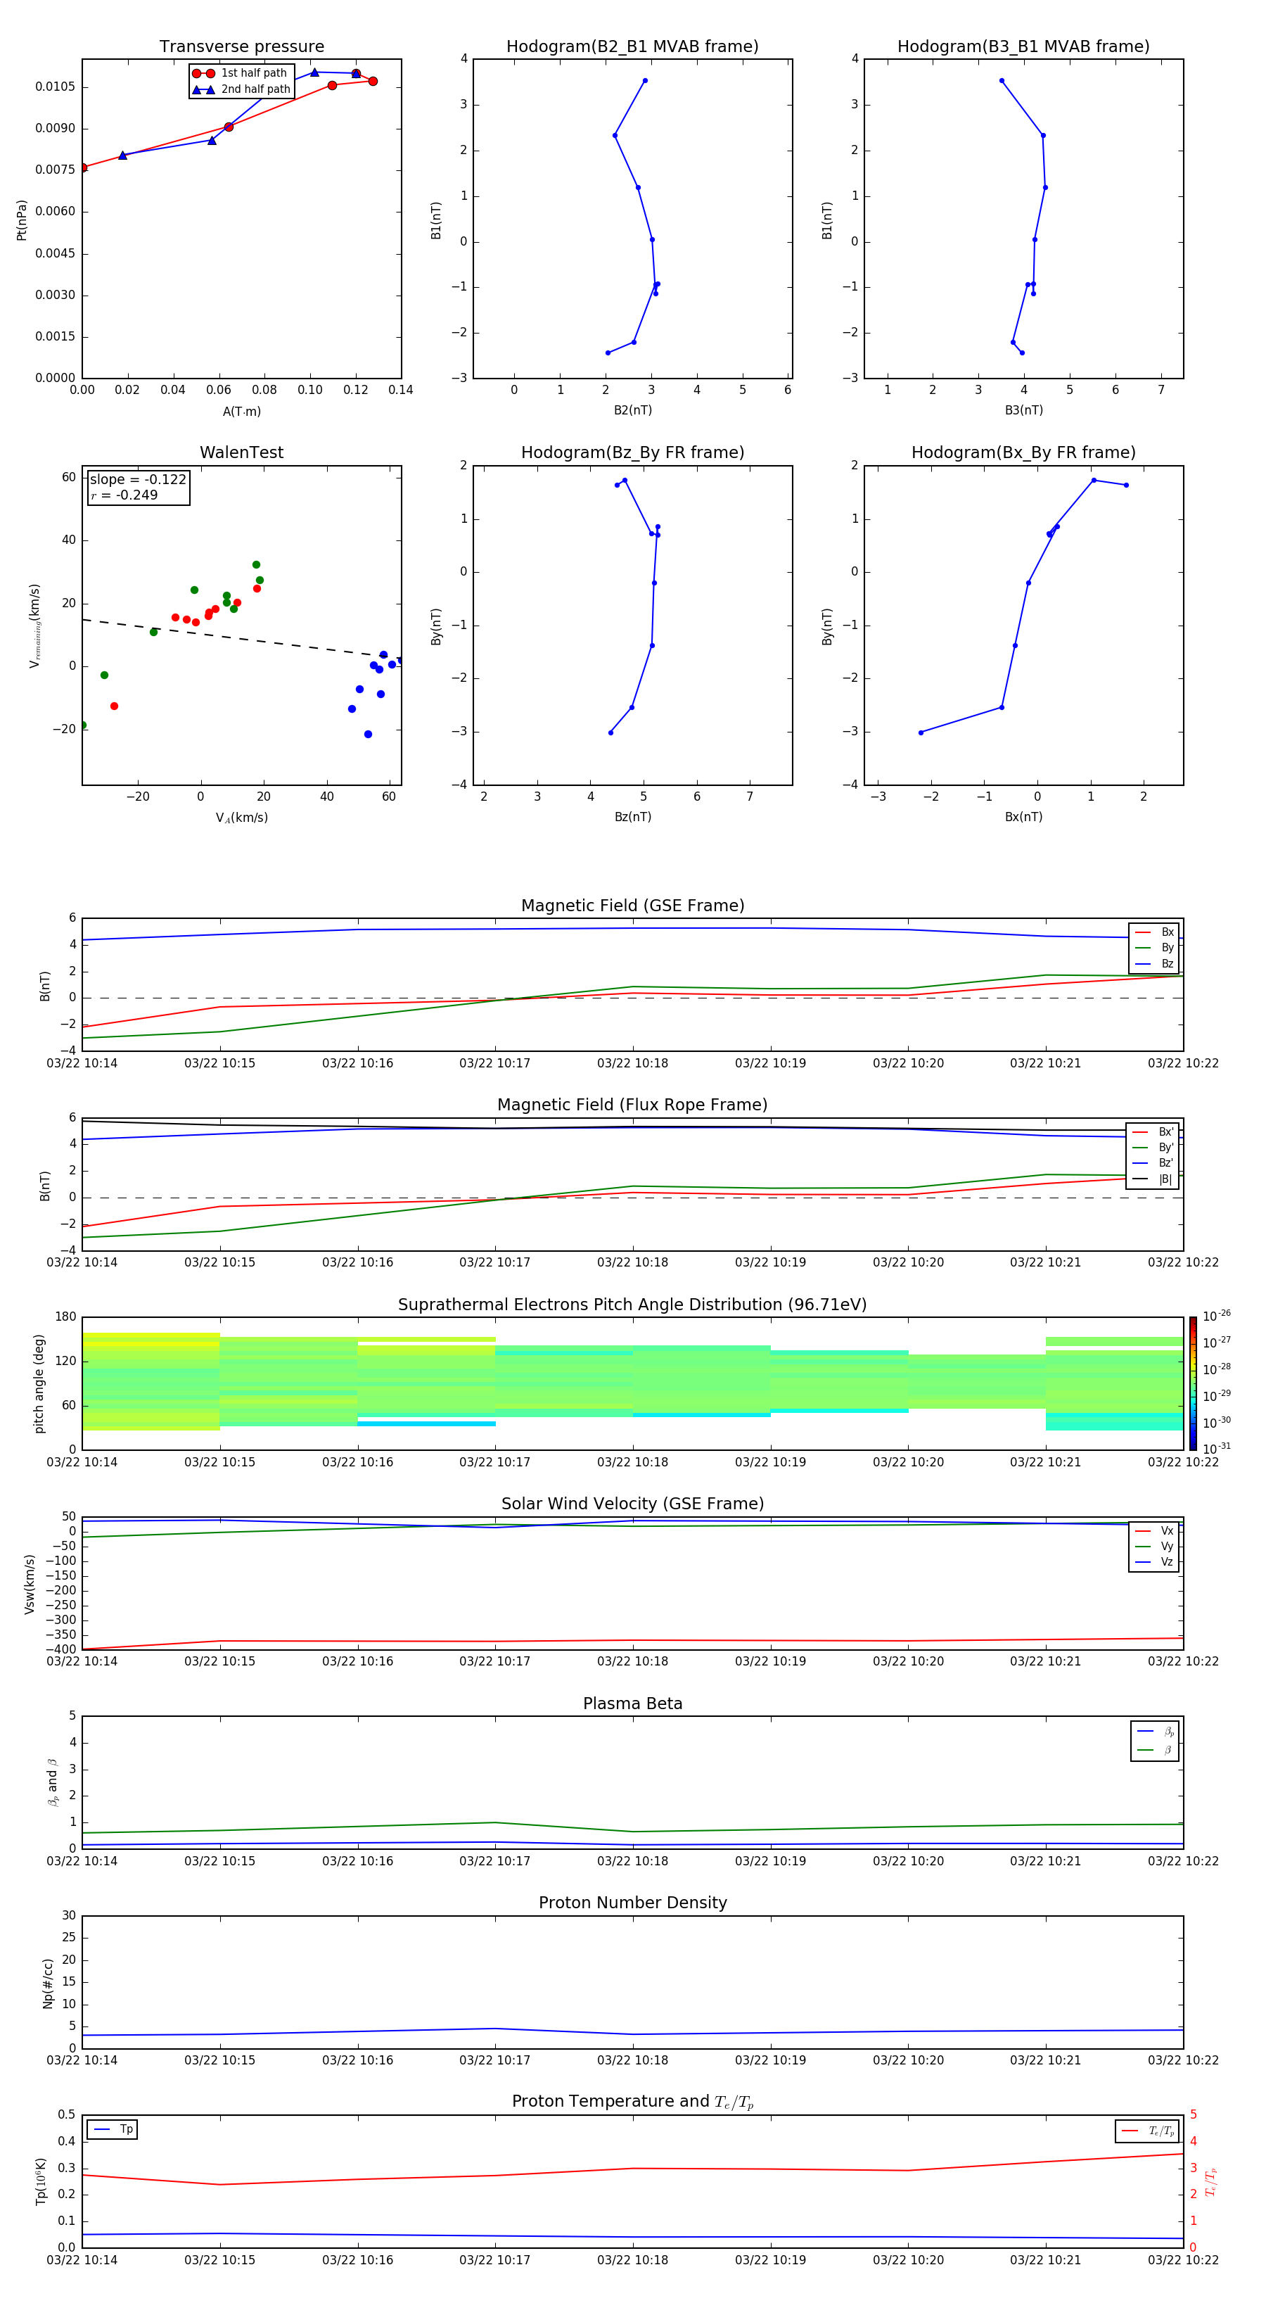Click the 'Hodogram(B3_B1 MVAB frame)' title

tap(1023, 46)
